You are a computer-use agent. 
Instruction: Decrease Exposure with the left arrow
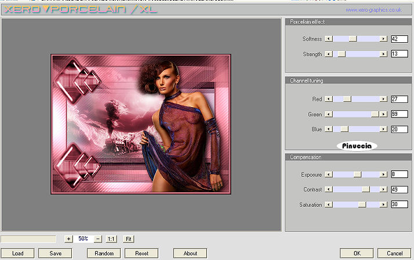pyautogui.click(x=328, y=174)
